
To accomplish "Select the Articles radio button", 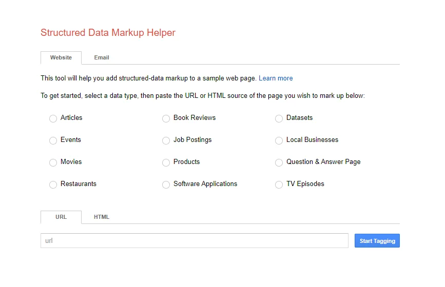I will coord(53,118).
